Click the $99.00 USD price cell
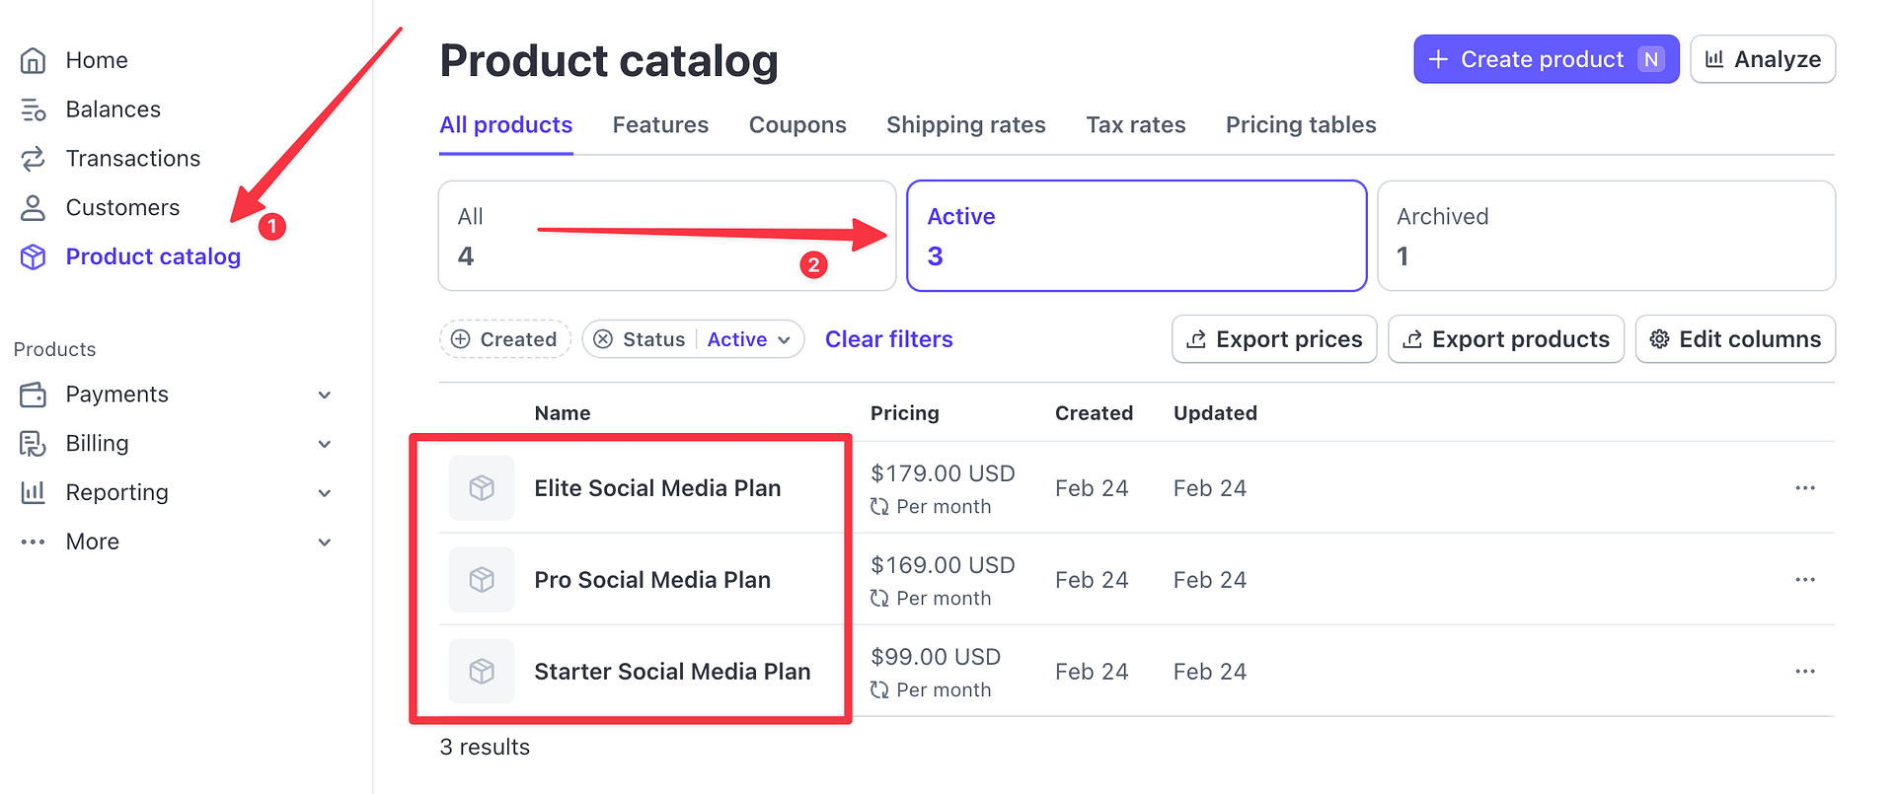Viewport: 1894px width, 794px height. pos(936,657)
